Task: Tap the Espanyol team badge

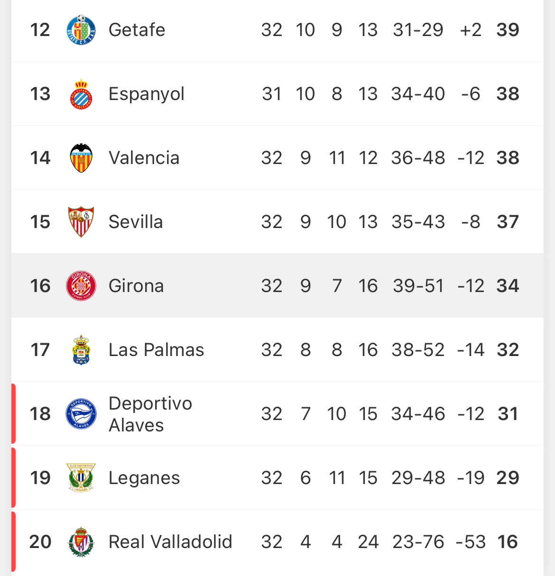Action: [x=81, y=94]
